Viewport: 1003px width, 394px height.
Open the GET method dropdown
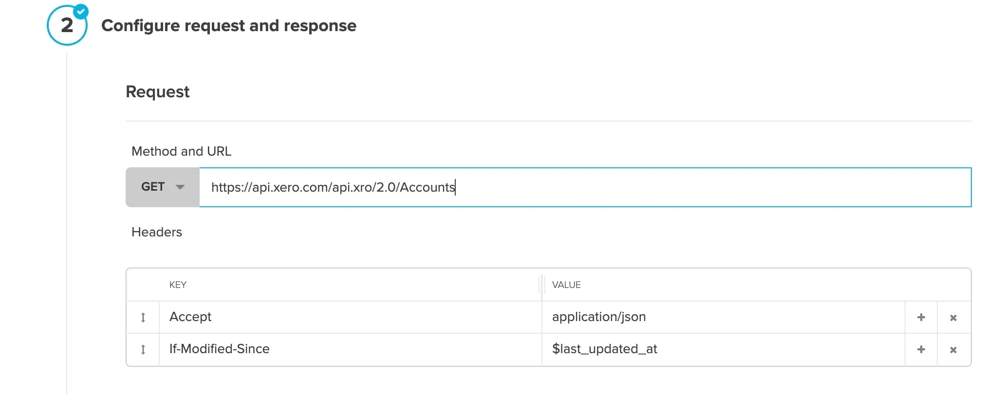point(163,187)
